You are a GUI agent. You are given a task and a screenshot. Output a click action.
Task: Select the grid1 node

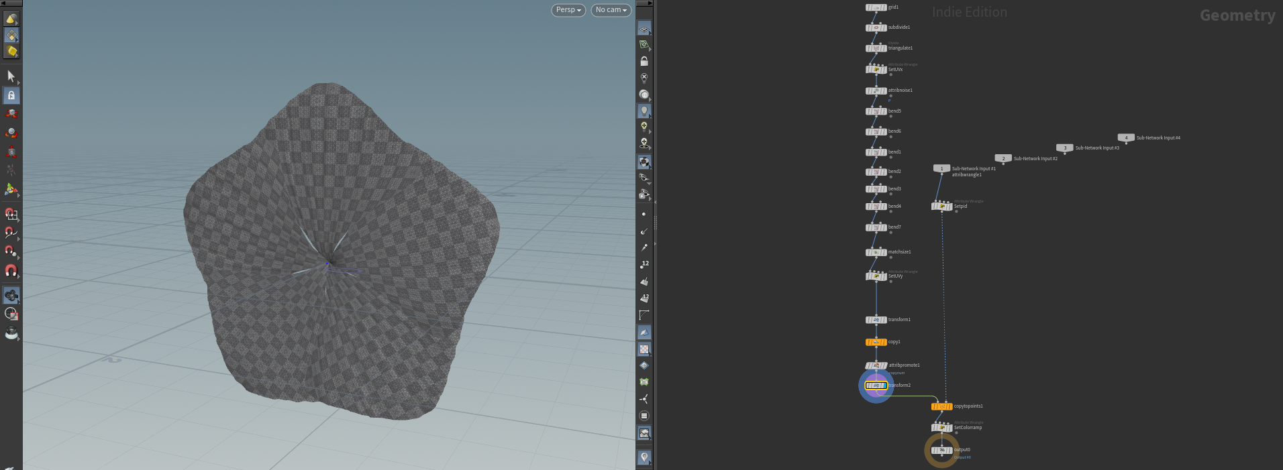876,7
